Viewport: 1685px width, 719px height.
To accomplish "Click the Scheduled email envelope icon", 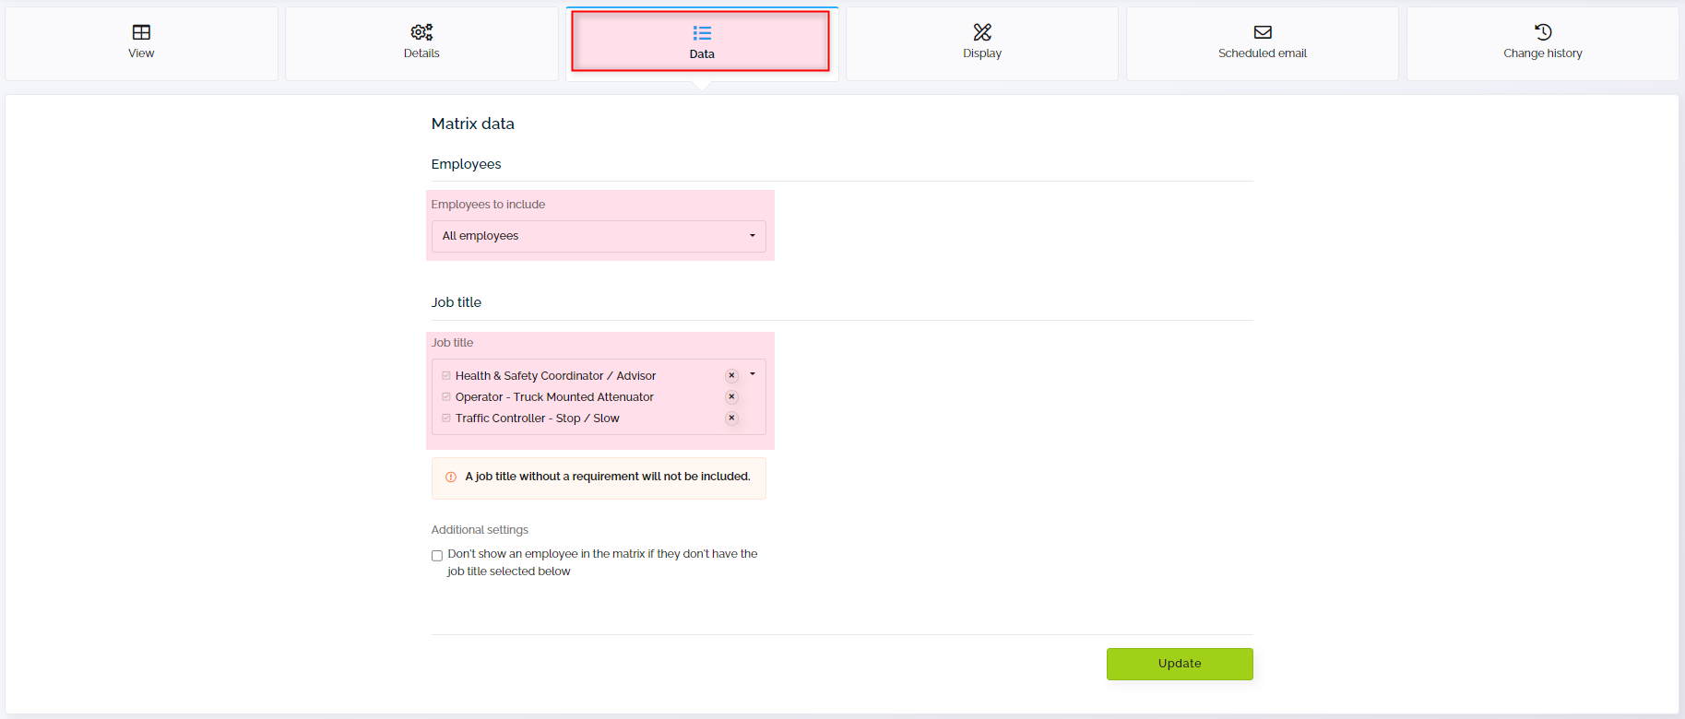I will pyautogui.click(x=1262, y=30).
